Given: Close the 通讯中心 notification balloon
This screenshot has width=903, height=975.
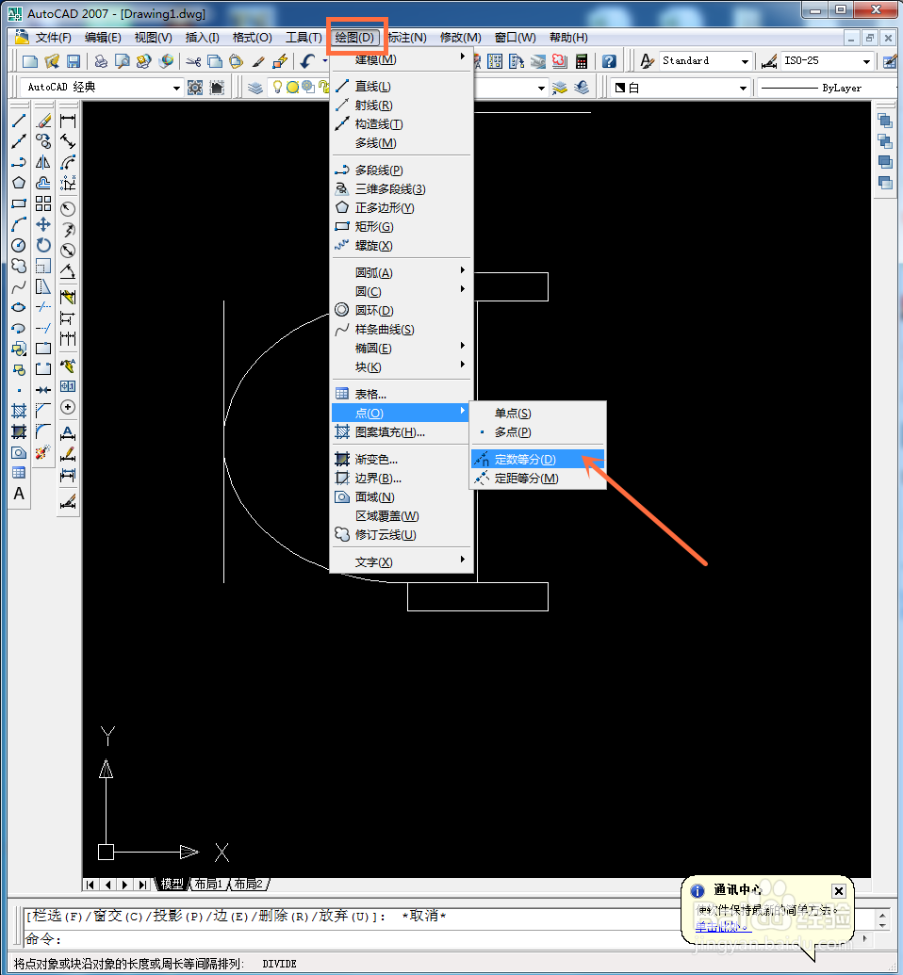Looking at the screenshot, I should [x=838, y=891].
